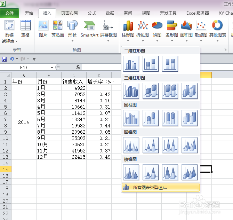Open the File (文件) tab

[9, 13]
